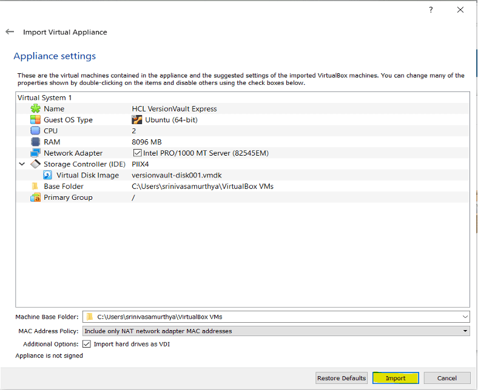The image size is (478, 390).
Task: Click the Virtual Disk Image label
Action: click(x=87, y=175)
